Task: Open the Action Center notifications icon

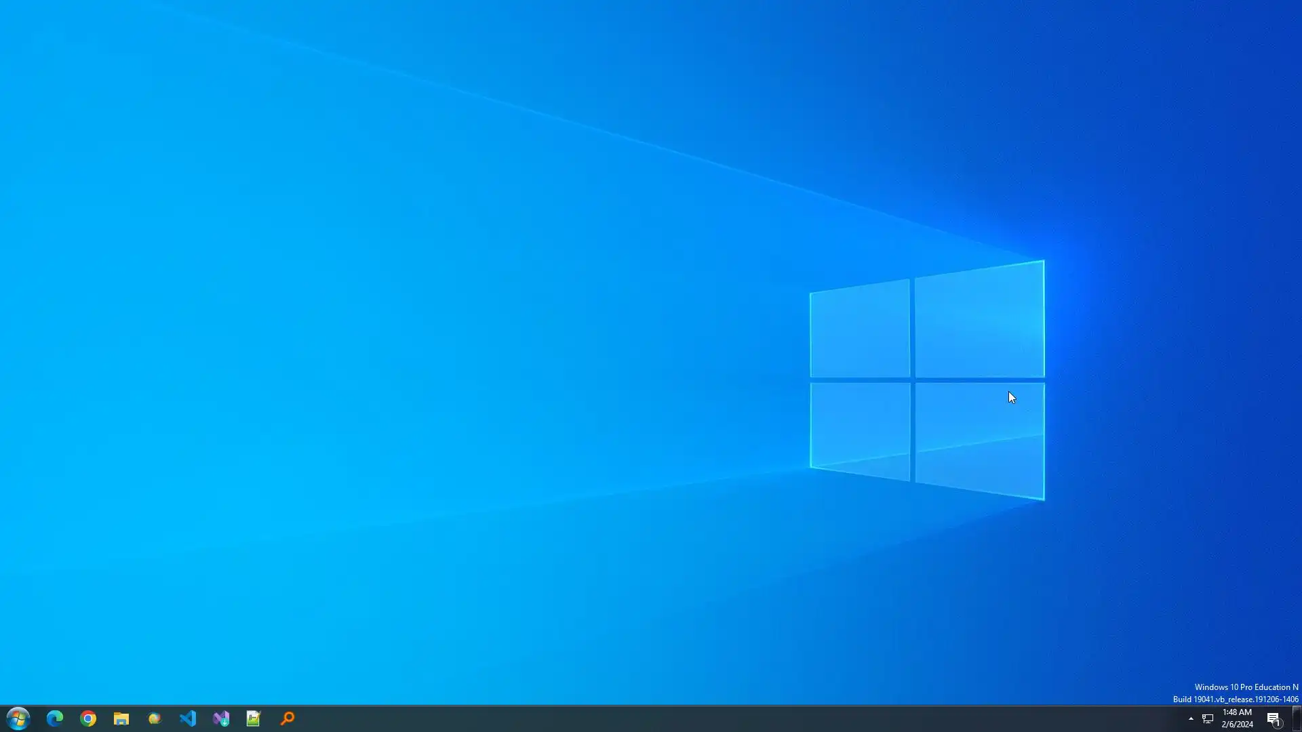Action: click(1274, 719)
